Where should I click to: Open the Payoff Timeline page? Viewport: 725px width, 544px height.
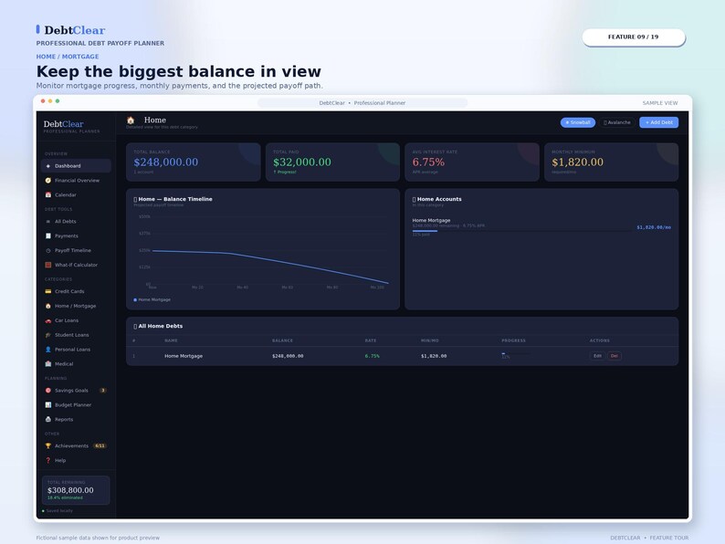click(x=76, y=250)
